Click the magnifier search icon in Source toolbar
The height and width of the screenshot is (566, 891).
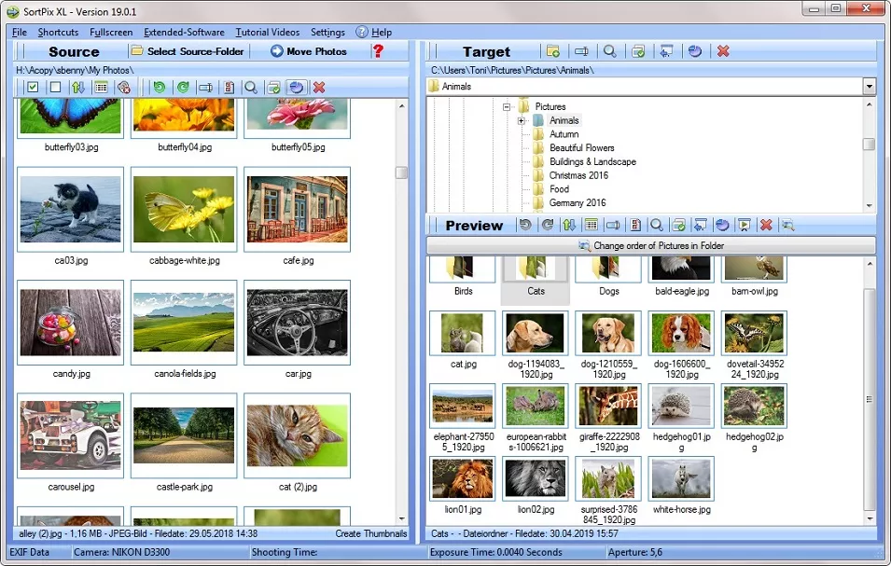(251, 87)
